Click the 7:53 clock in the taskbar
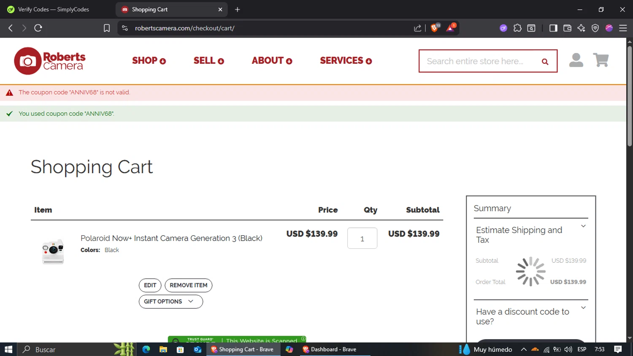The height and width of the screenshot is (356, 633). point(599,349)
